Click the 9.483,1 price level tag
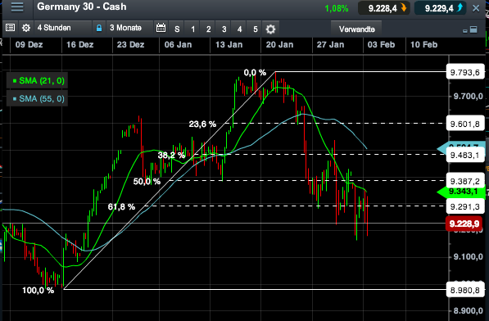Image resolution: width=489 pixels, height=321 pixels. [x=465, y=155]
